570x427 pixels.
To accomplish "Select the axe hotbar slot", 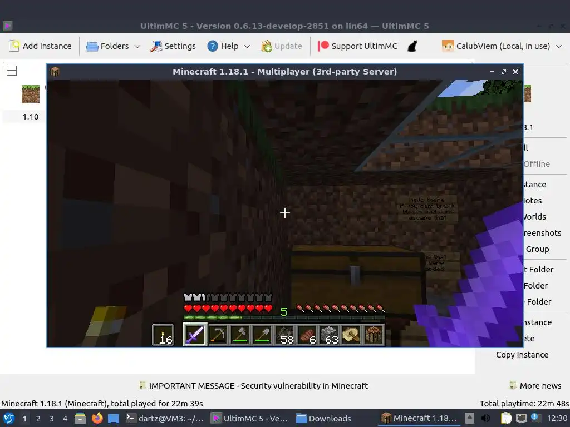I will click(240, 335).
